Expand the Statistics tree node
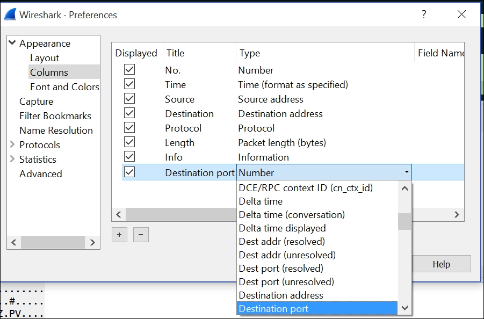 [x=12, y=158]
